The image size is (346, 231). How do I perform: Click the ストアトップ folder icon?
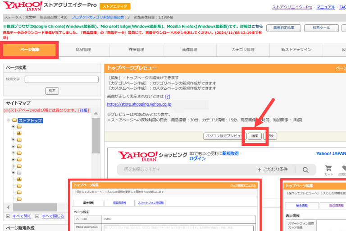(14, 120)
